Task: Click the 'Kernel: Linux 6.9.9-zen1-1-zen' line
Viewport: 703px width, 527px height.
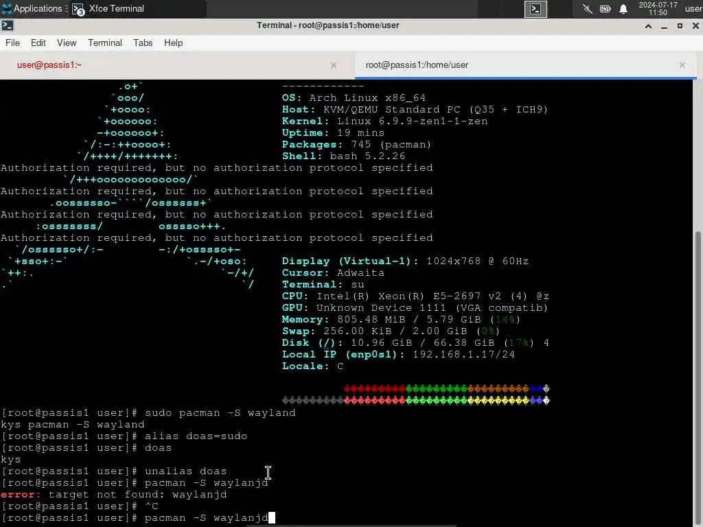Action: click(384, 121)
